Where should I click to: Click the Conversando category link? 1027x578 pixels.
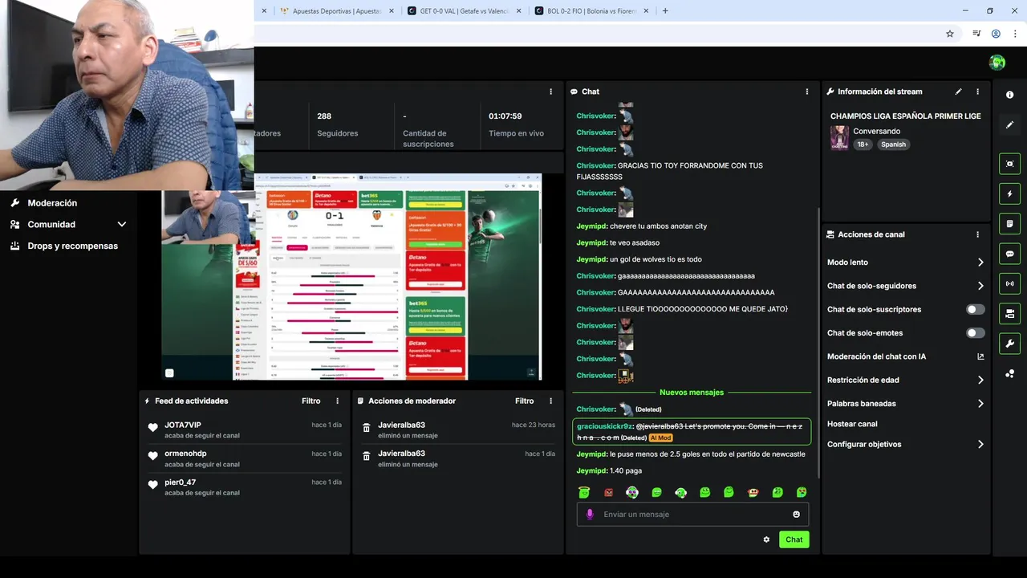point(876,131)
